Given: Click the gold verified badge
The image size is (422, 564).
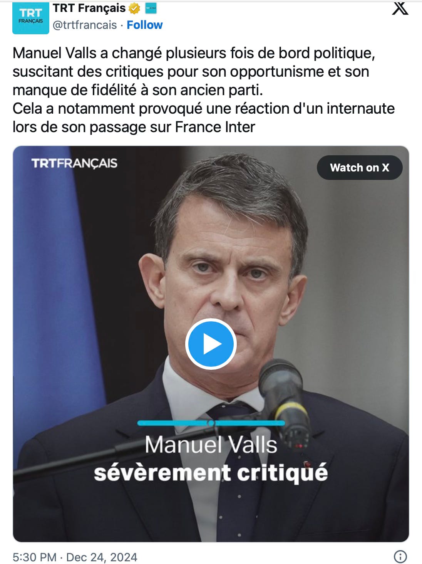Looking at the screenshot, I should [134, 8].
